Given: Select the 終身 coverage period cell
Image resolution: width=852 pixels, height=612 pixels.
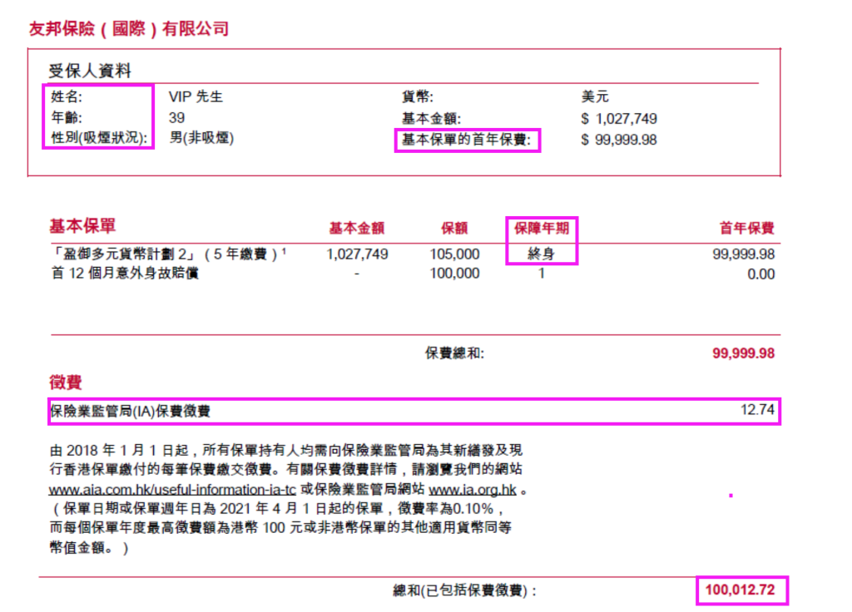Looking at the screenshot, I should 541,254.
